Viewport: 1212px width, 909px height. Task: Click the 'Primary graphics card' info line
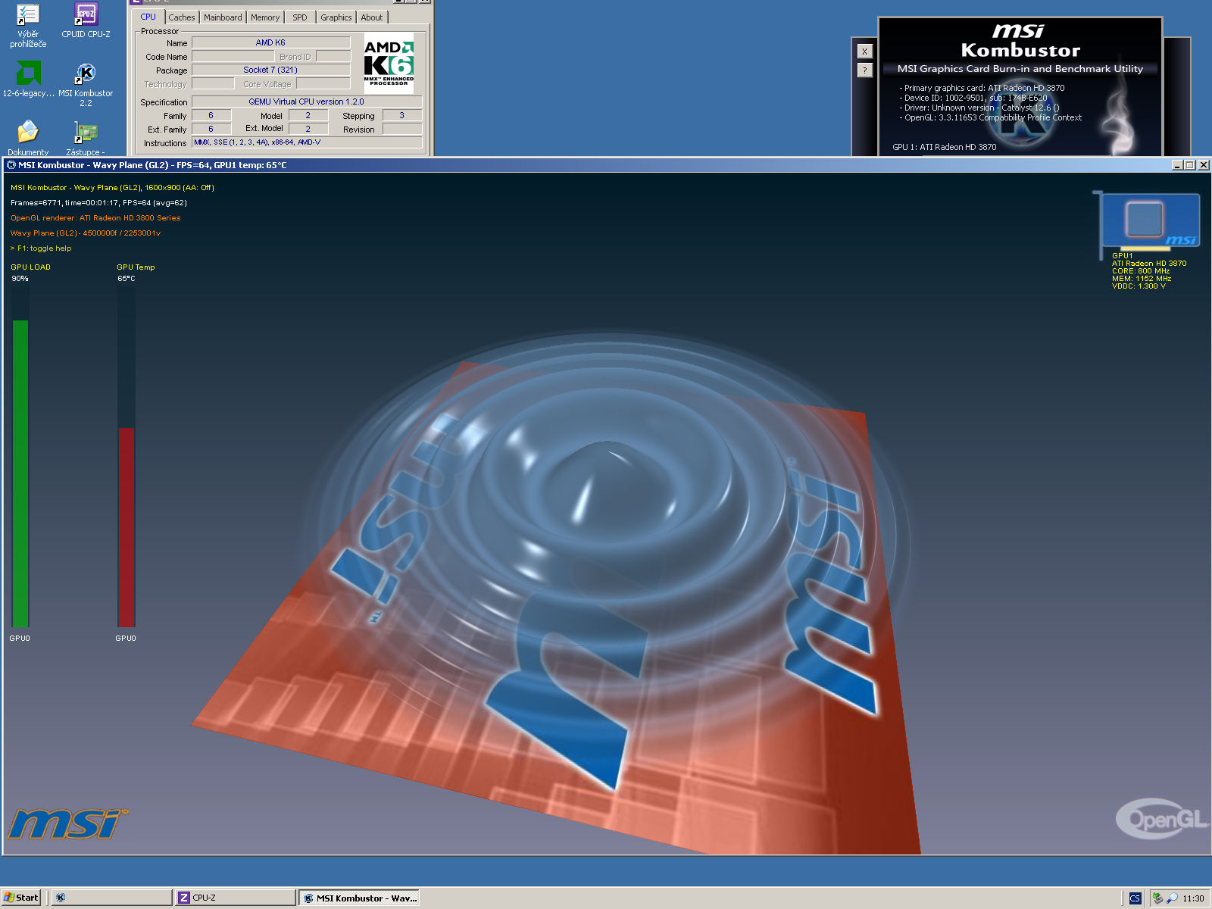[x=982, y=88]
